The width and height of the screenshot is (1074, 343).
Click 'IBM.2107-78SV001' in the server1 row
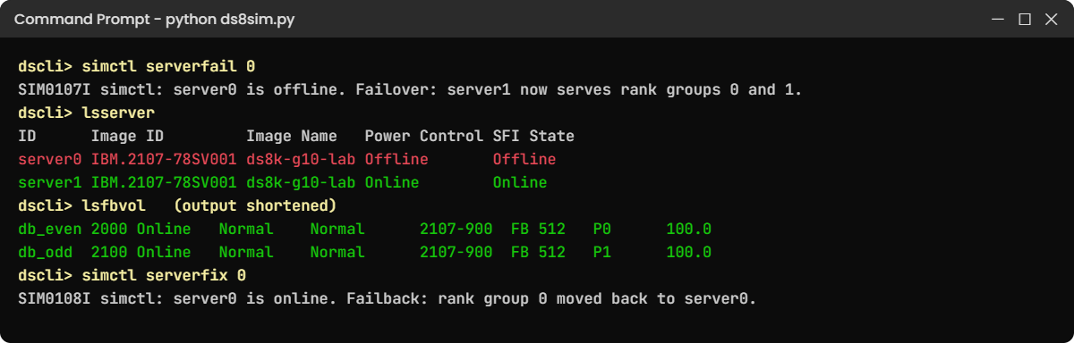tap(164, 183)
